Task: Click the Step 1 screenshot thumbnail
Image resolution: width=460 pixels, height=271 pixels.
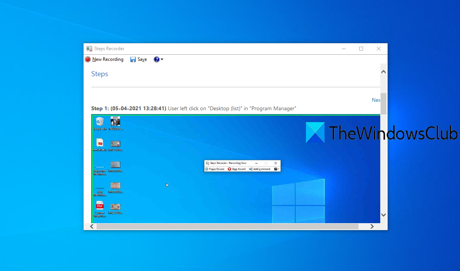Action: [x=236, y=168]
